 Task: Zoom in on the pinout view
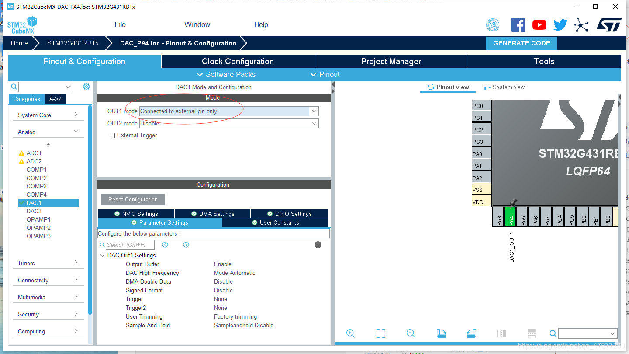[350, 333]
